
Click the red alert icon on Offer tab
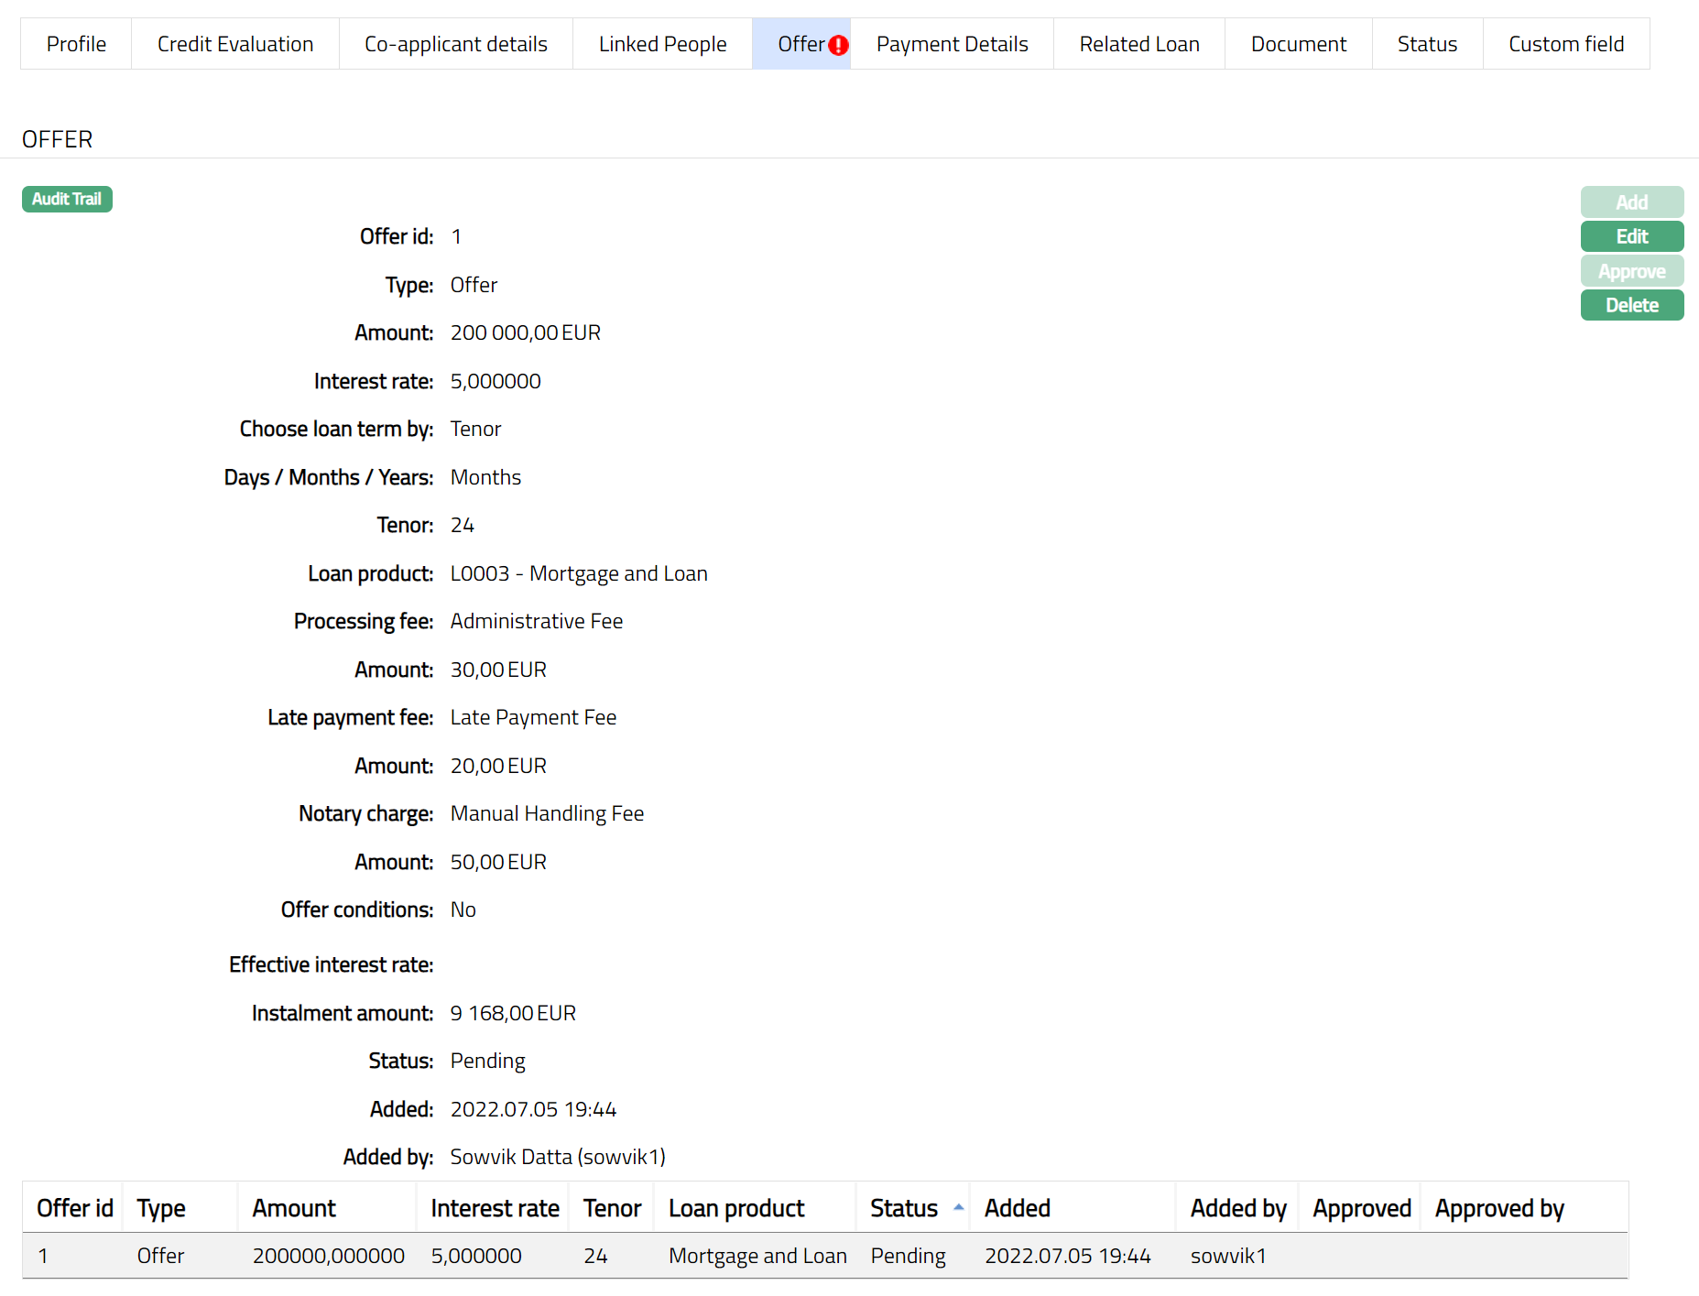(838, 45)
